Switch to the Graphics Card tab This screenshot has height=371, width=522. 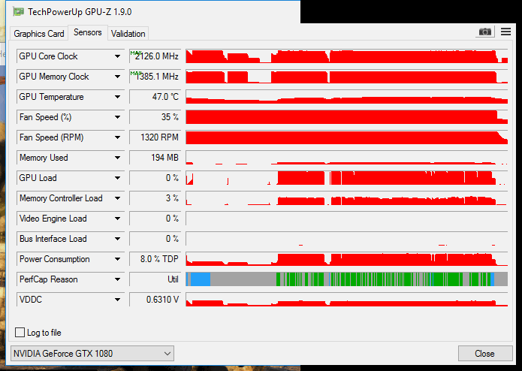pyautogui.click(x=39, y=34)
